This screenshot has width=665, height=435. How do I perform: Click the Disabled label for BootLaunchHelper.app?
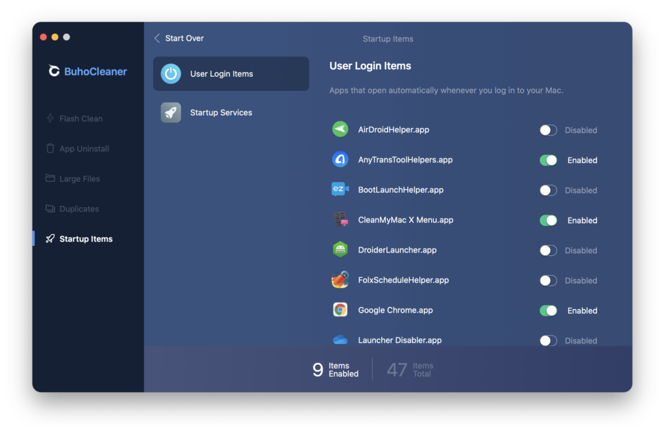point(581,190)
